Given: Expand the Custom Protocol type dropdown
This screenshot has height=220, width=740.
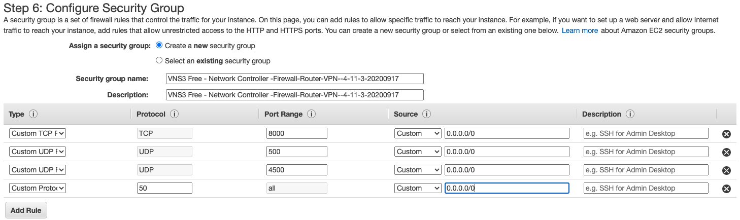Looking at the screenshot, I should coord(38,188).
